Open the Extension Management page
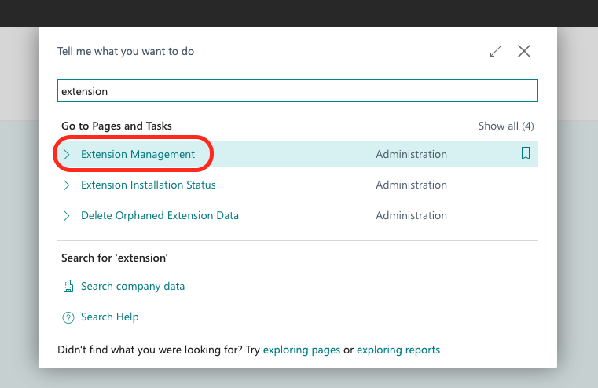The width and height of the screenshot is (598, 388). [138, 155]
